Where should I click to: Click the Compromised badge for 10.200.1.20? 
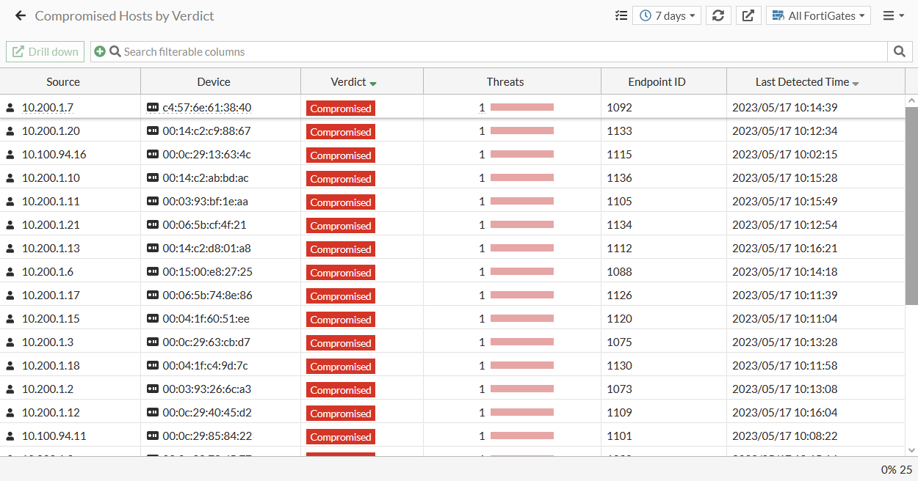click(x=340, y=131)
